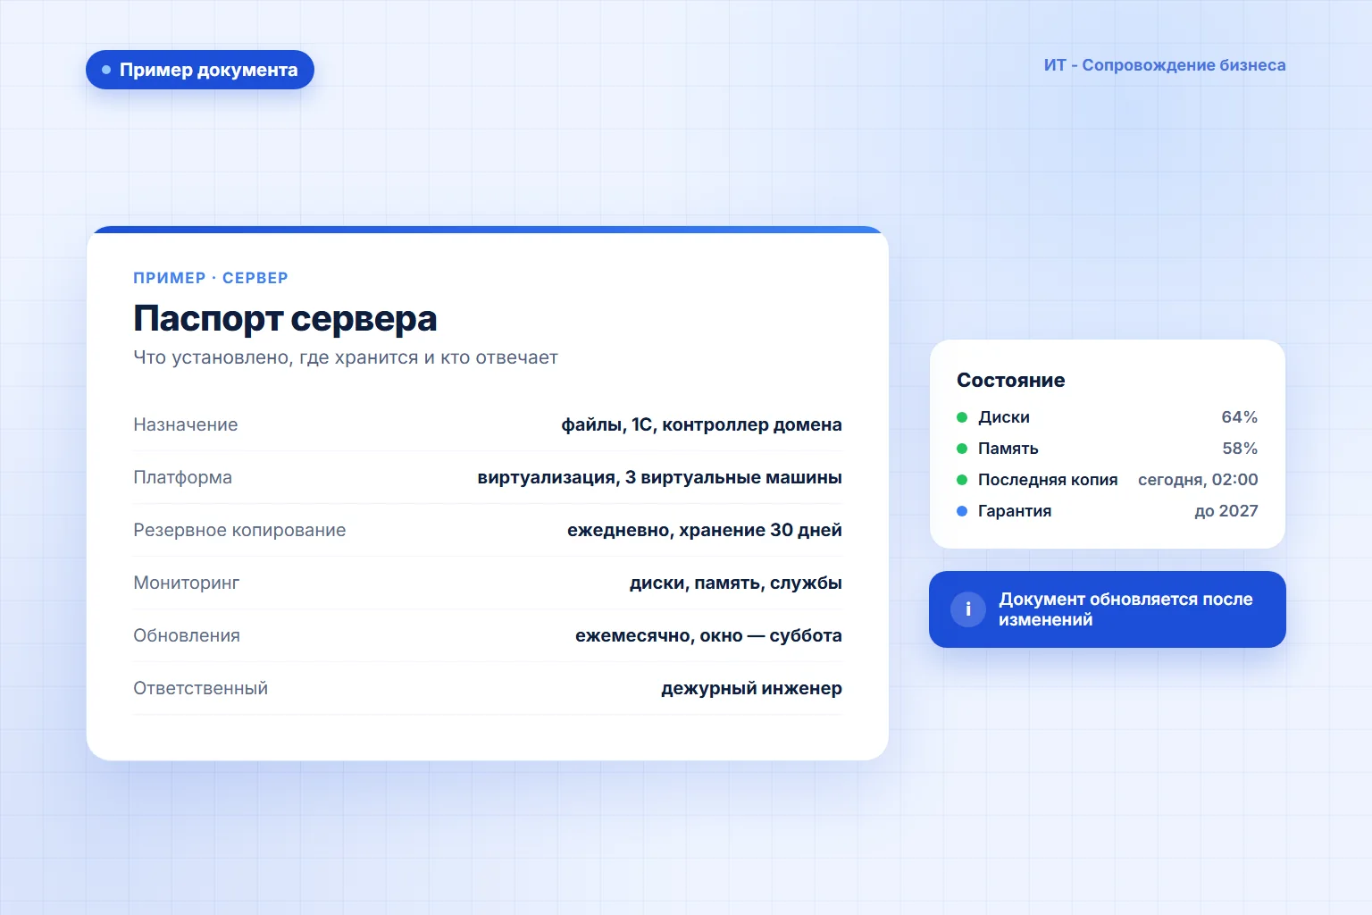1372x915 pixels.
Task: Click the Ответственный row label
Action: tap(201, 688)
